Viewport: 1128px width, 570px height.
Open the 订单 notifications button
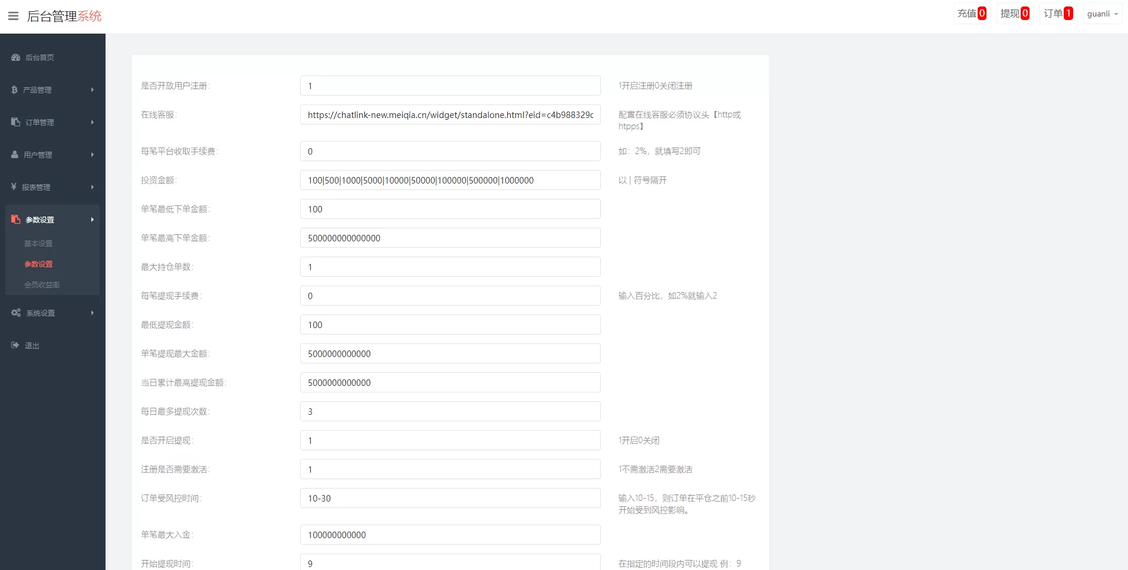click(1058, 14)
